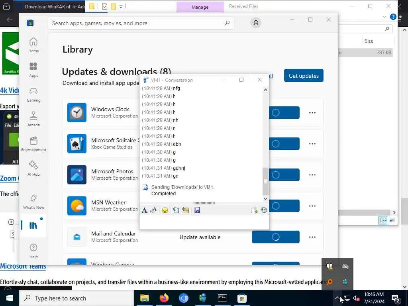This screenshot has width=408, height=306.
Task: Open Firefox from the taskbar
Action: pyautogui.click(x=164, y=298)
